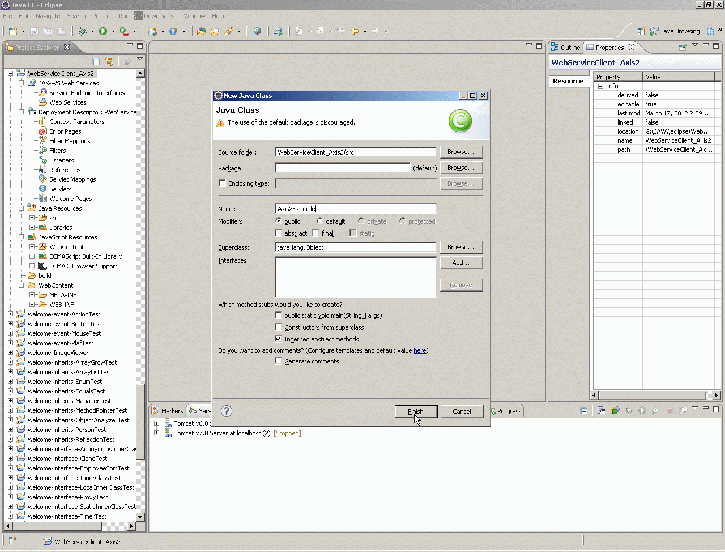Image resolution: width=725 pixels, height=552 pixels.
Task: Expand the welcome-event-ActionTest project
Action: [x=10, y=314]
